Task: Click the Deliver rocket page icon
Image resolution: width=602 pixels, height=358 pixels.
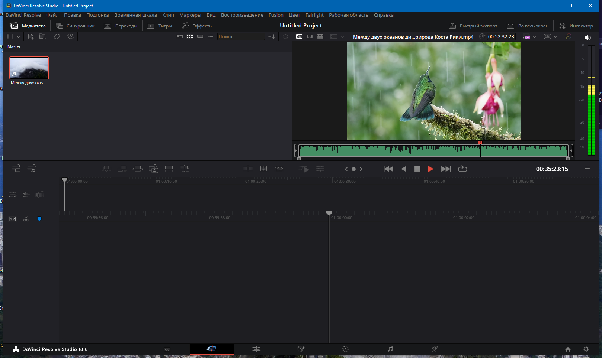Action: [434, 349]
